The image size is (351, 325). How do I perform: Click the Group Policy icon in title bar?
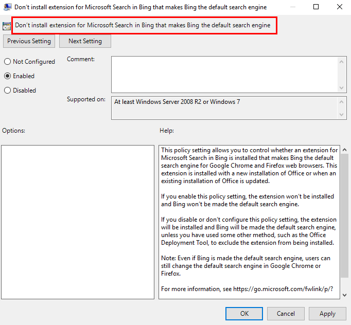click(8, 7)
